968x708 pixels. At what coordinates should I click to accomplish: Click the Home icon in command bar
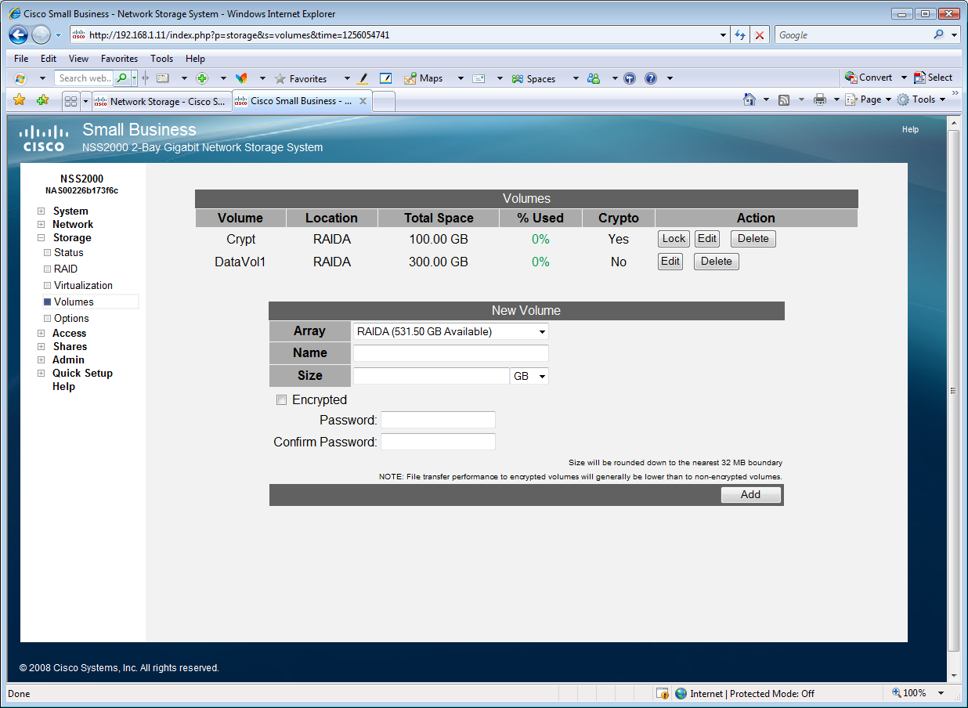[749, 99]
